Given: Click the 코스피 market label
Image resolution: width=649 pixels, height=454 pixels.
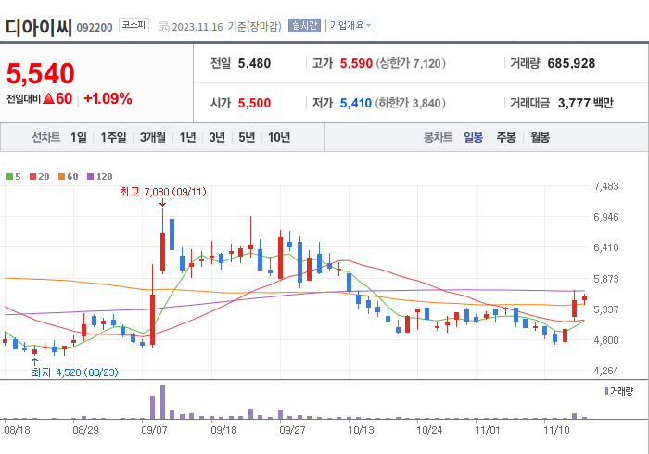Looking at the screenshot, I should tap(134, 25).
